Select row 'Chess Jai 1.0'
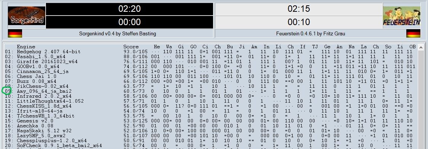 210,76
